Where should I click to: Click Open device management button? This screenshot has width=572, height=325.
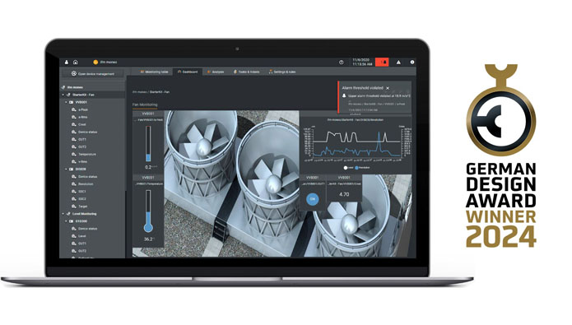(x=93, y=74)
